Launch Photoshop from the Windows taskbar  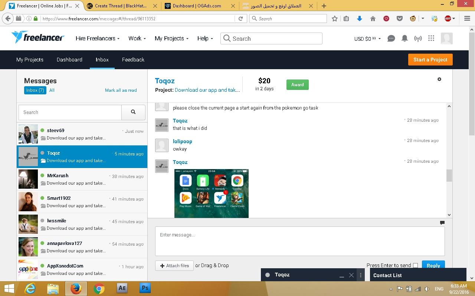click(145, 288)
